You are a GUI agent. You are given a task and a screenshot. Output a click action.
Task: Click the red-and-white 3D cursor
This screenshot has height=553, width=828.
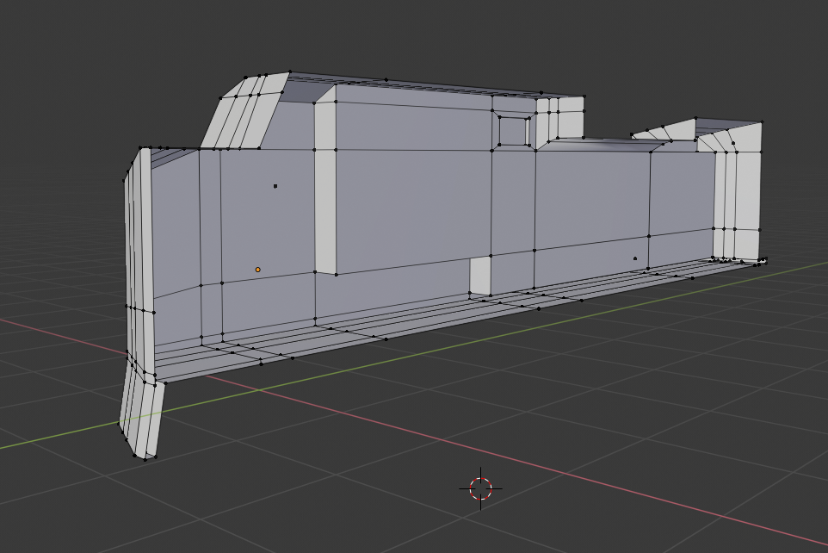[x=480, y=488]
